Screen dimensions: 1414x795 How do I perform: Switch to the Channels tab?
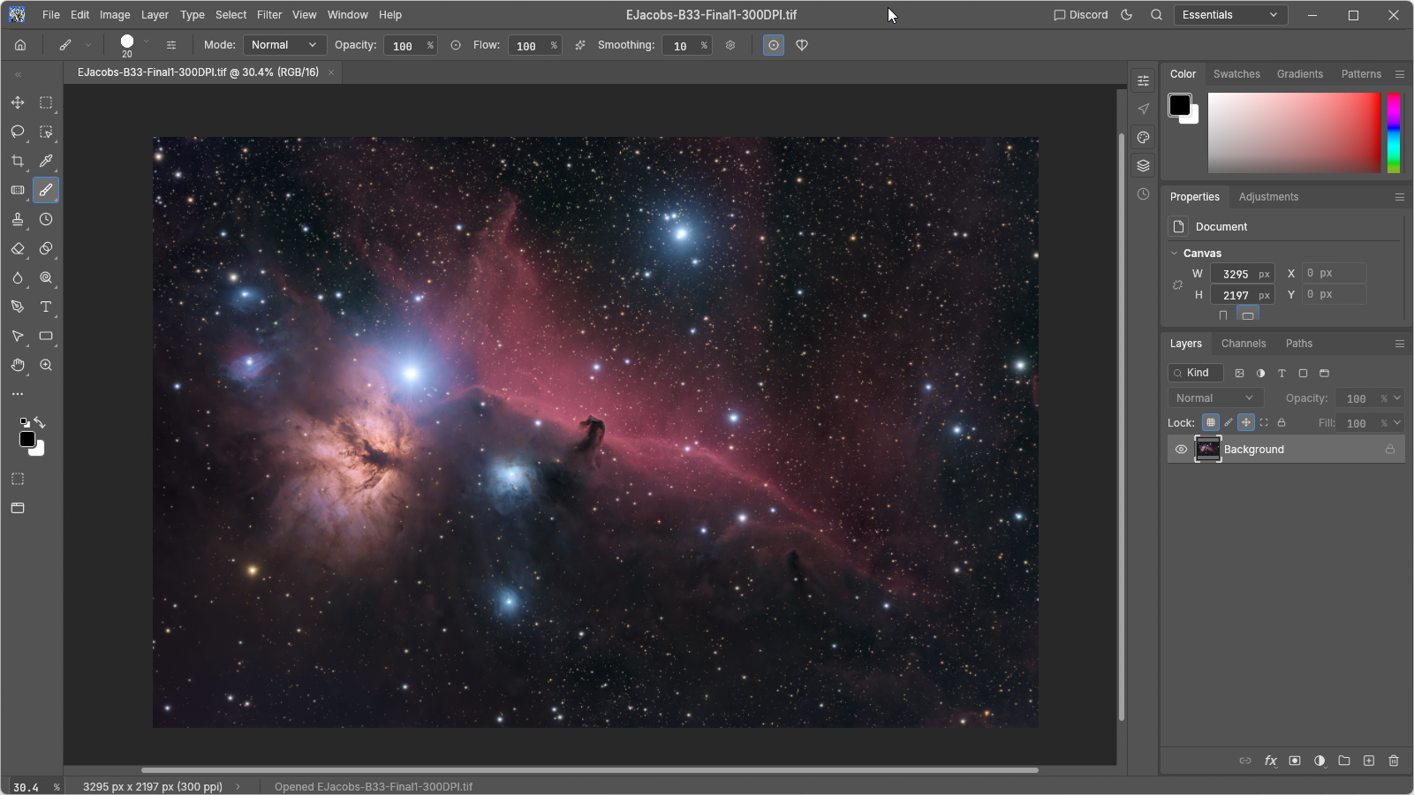pos(1244,344)
